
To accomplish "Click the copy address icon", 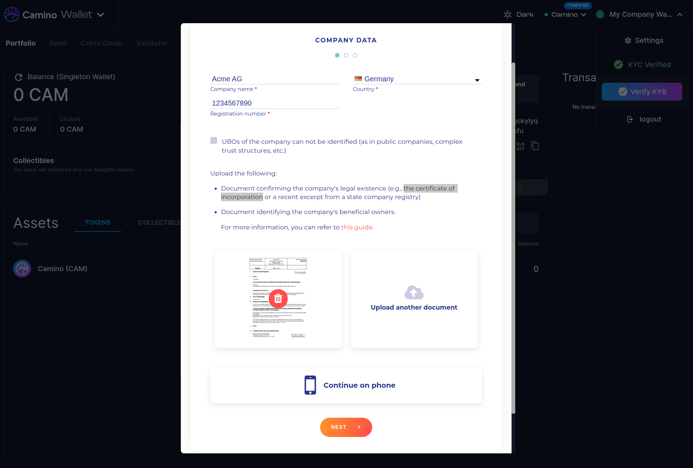I will click(535, 146).
